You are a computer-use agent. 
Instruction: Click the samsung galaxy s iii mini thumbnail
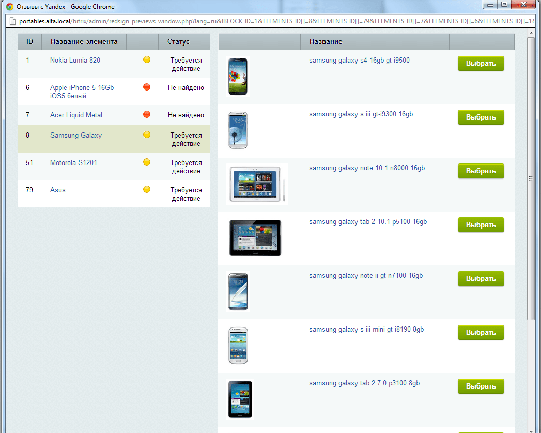point(238,346)
